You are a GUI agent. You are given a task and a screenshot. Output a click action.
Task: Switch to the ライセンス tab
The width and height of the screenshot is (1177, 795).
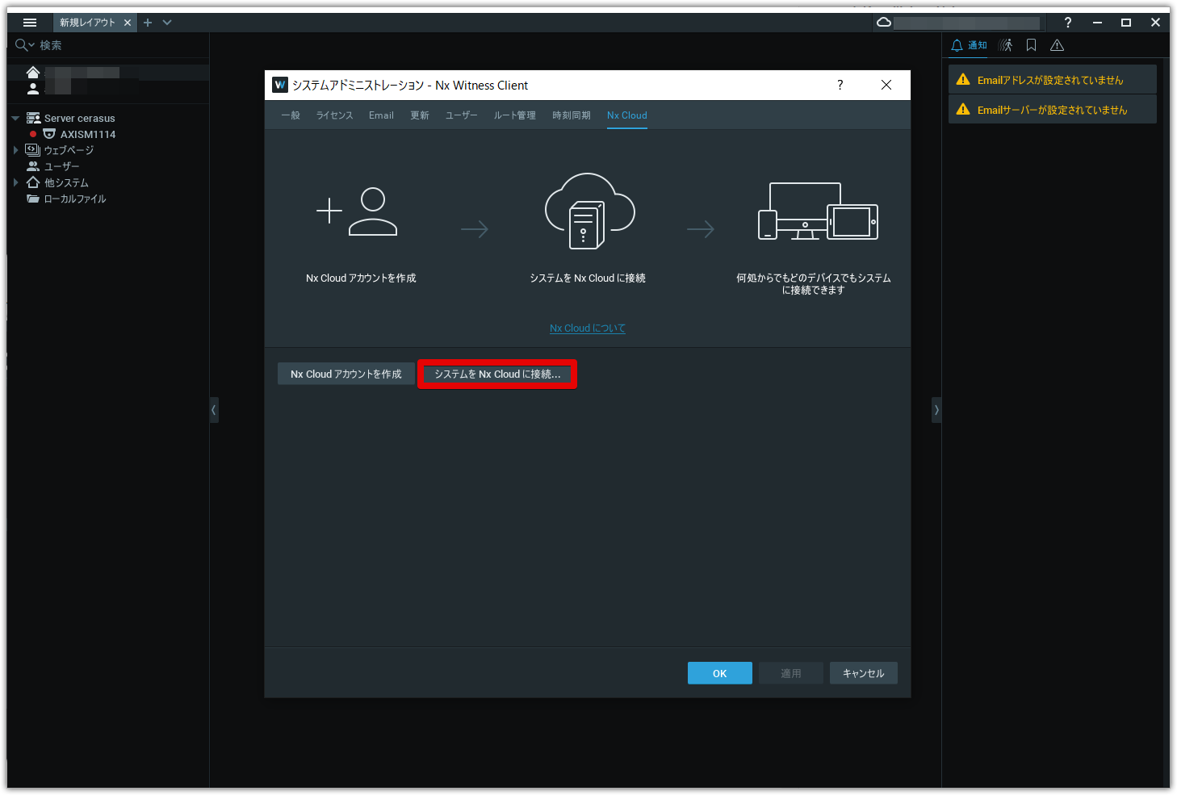tap(334, 115)
